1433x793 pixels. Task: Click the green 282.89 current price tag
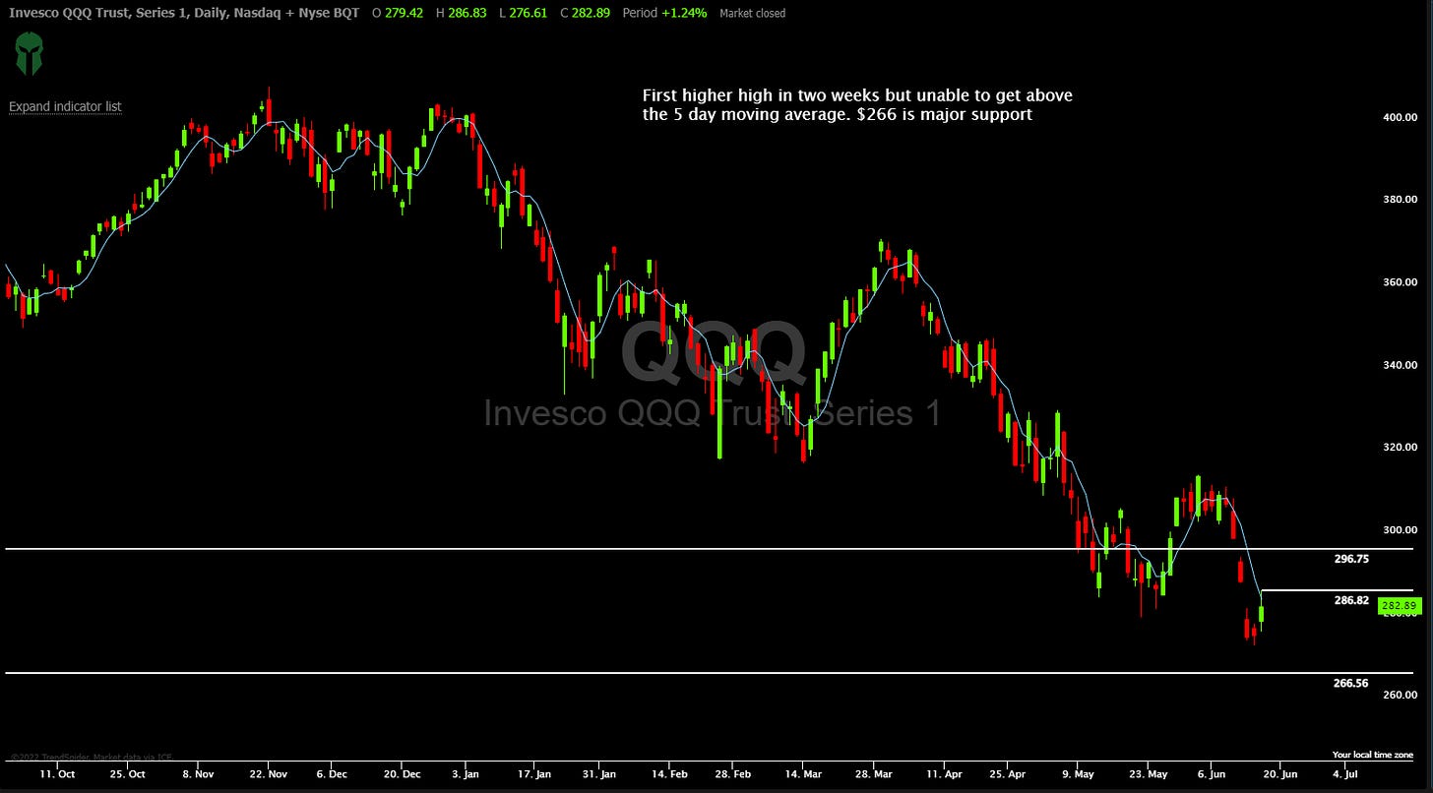1400,606
